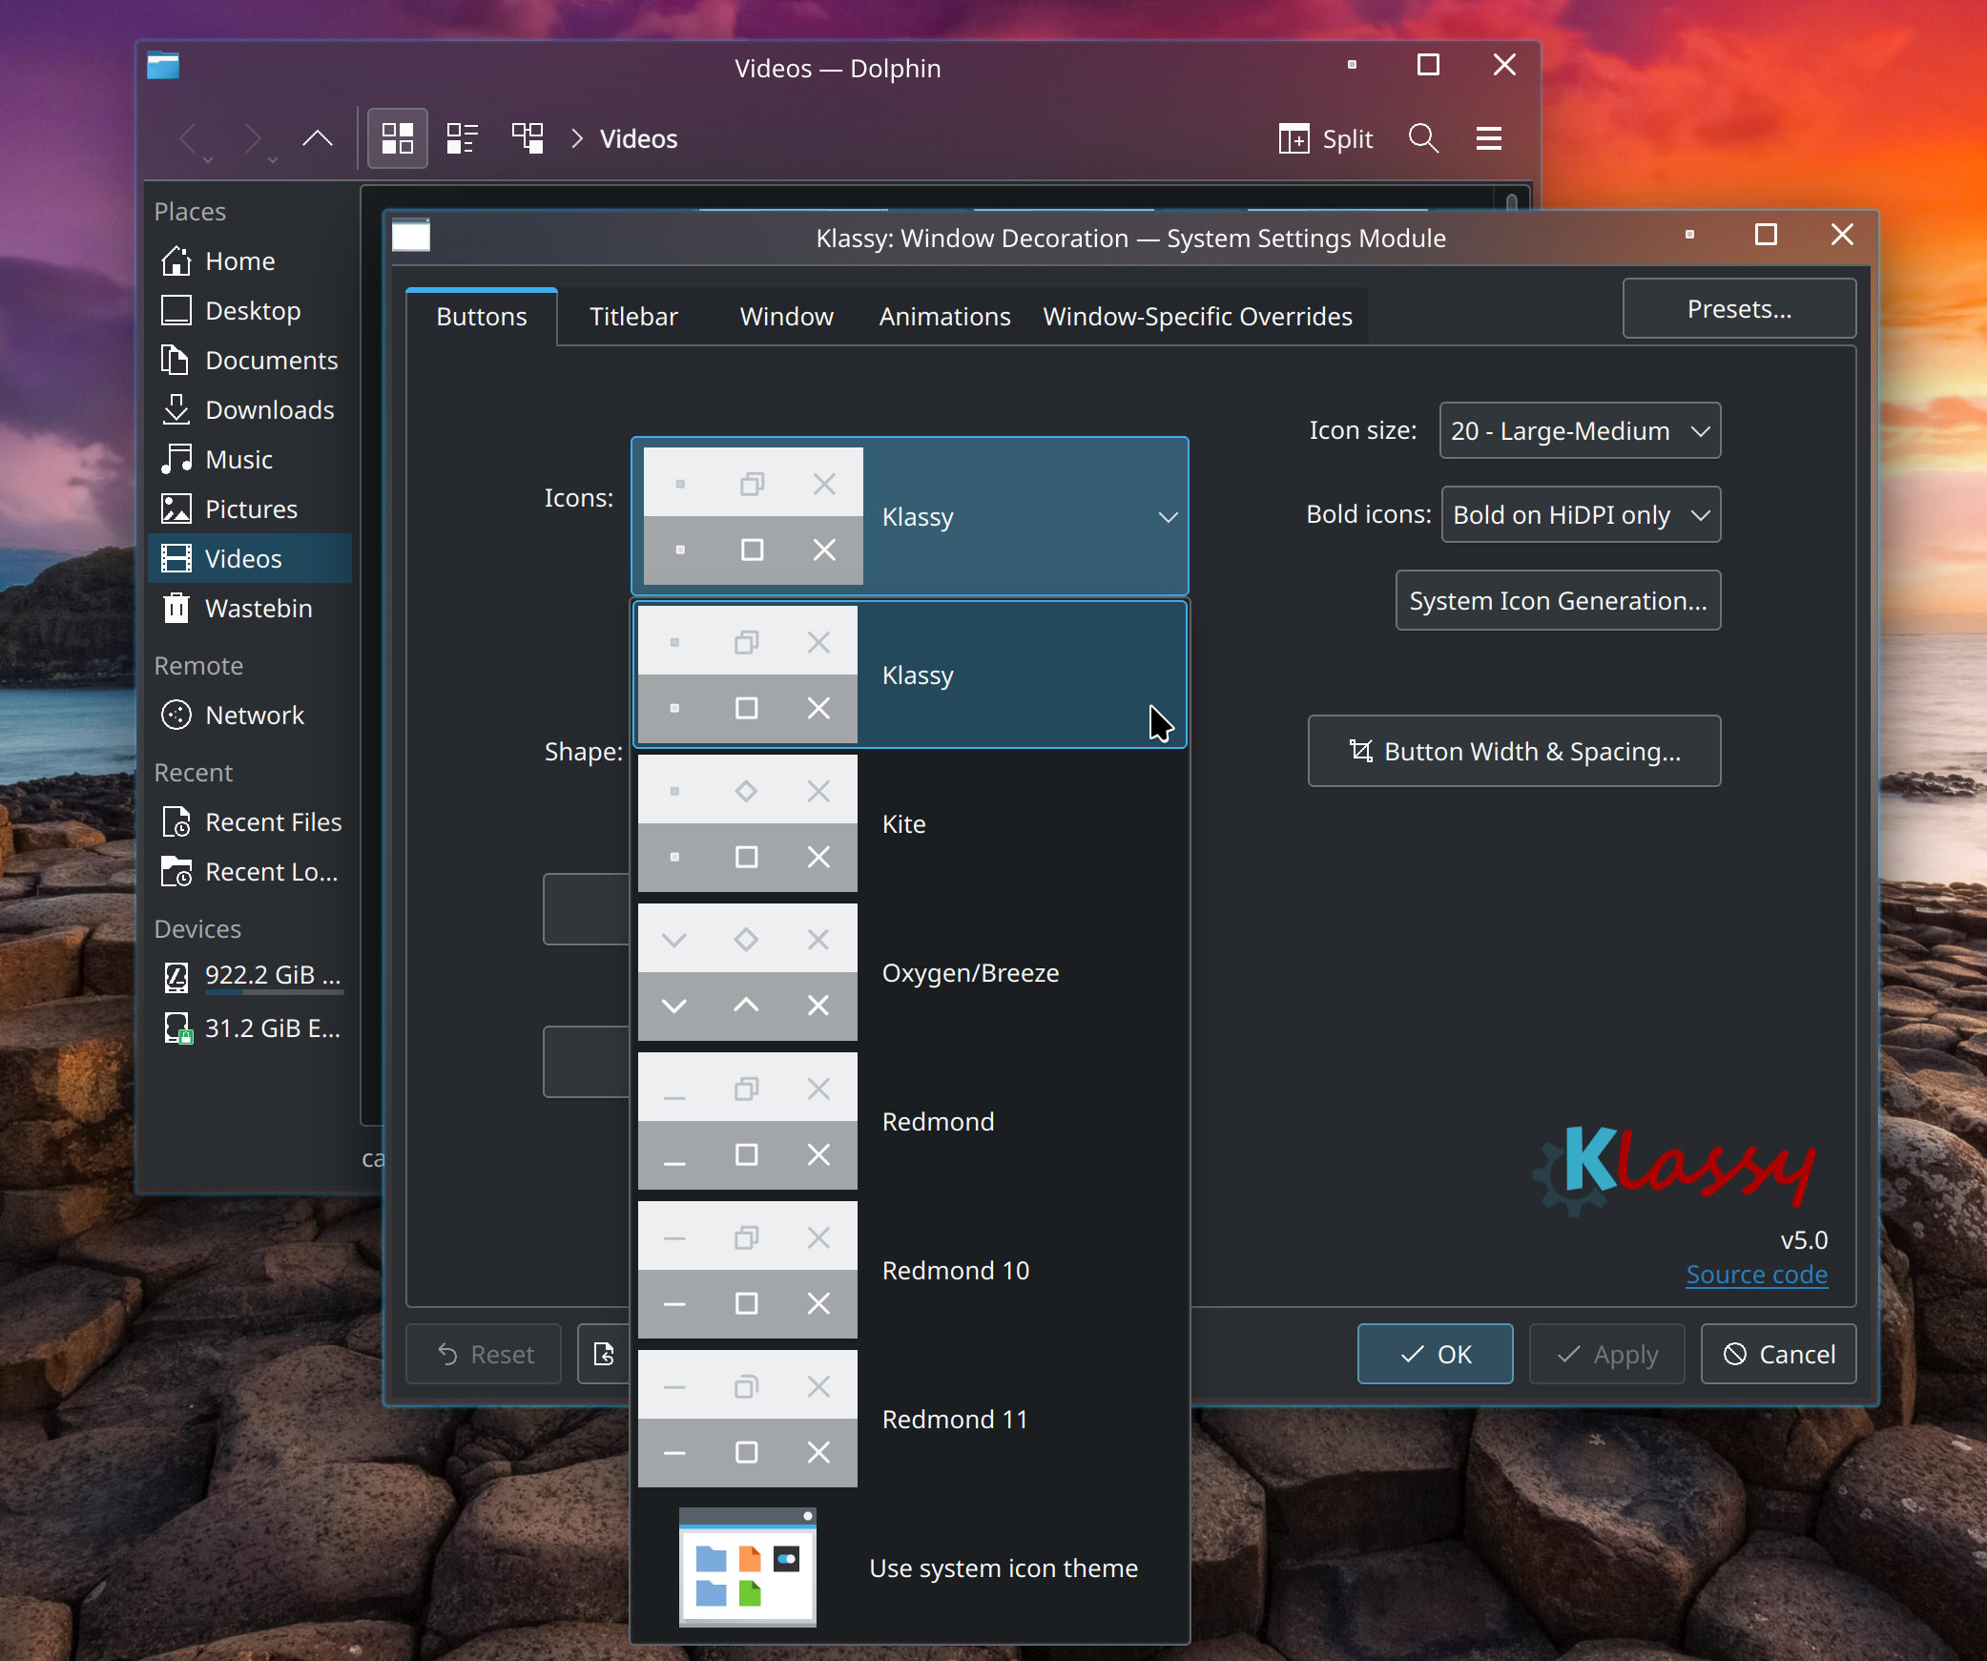Open Window-Specific Overrides tab
Viewport: 1987px width, 1661px height.
(1197, 317)
